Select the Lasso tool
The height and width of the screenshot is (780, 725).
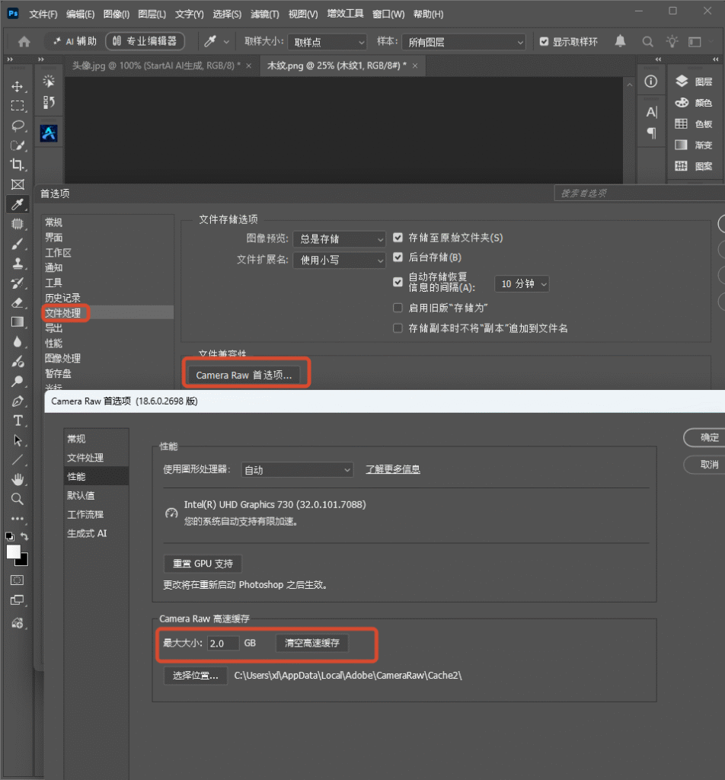18,126
